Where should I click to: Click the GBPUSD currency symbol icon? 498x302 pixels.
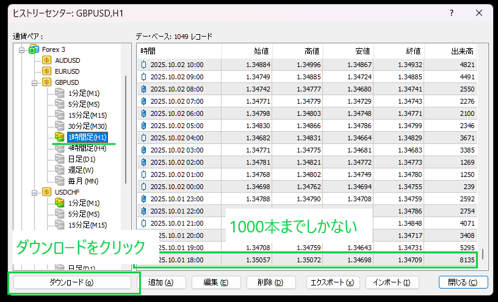(x=47, y=82)
